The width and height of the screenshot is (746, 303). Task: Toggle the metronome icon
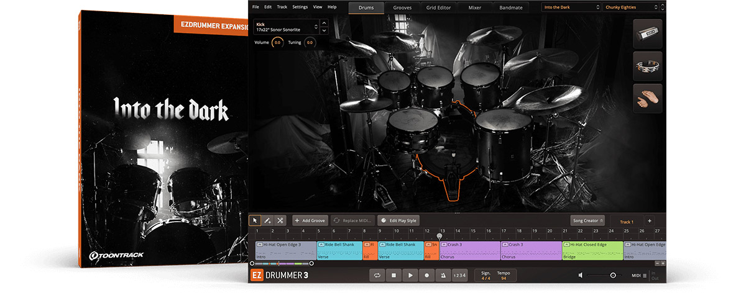click(x=443, y=275)
